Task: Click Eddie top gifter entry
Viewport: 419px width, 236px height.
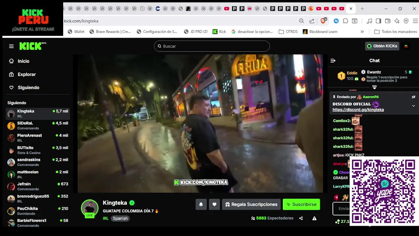Action: tap(348, 76)
